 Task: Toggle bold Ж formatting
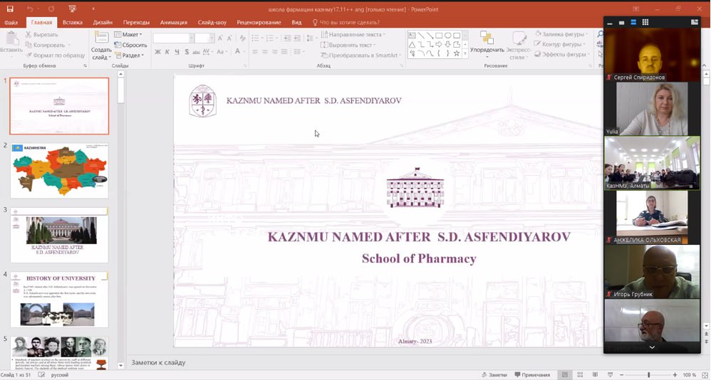[157, 52]
